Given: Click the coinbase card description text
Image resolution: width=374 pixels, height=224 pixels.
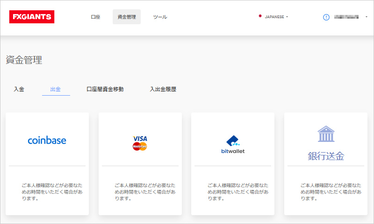Looking at the screenshot, I should (52, 192).
